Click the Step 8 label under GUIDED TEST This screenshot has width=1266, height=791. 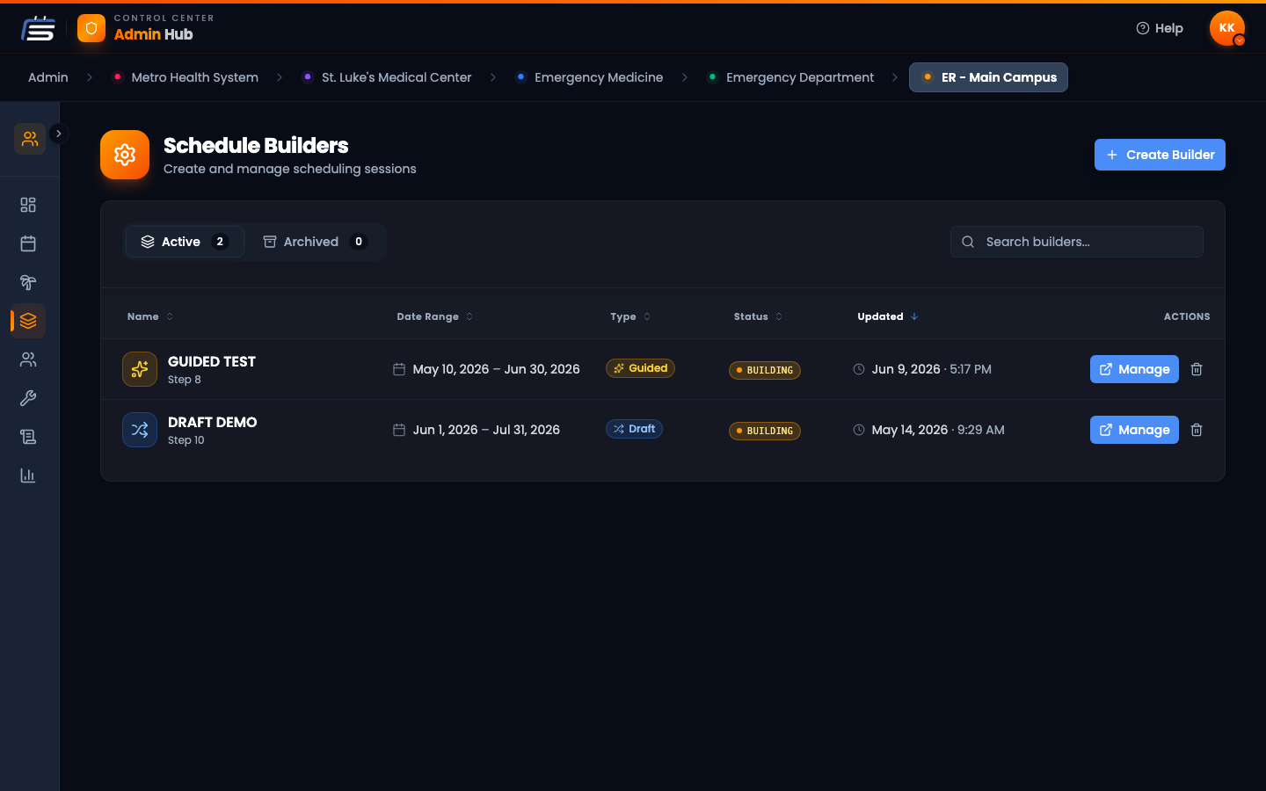pos(185,380)
